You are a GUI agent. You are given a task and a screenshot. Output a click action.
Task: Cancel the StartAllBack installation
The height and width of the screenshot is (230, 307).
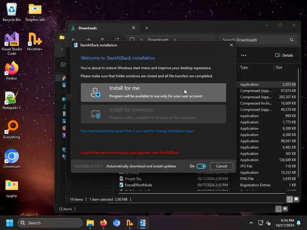tap(222, 166)
